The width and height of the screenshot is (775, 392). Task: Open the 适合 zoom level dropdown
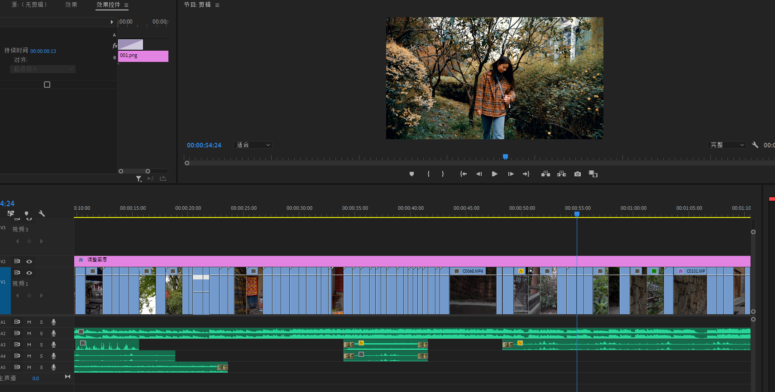click(x=253, y=145)
